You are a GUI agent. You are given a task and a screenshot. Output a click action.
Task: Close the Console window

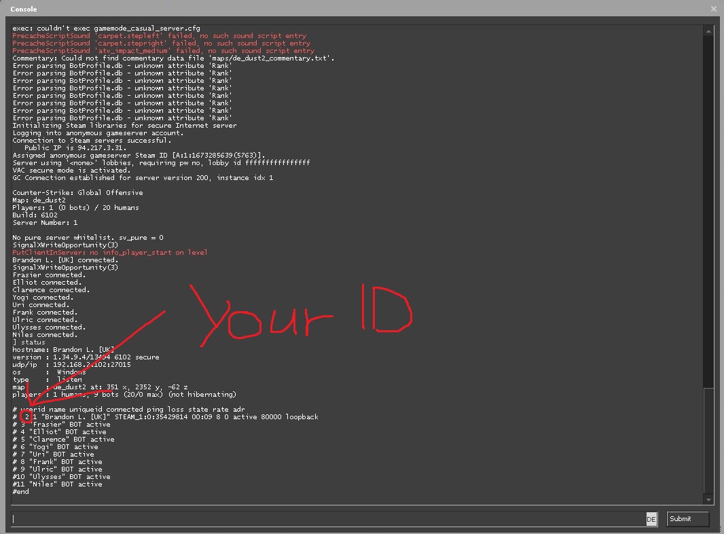coord(713,9)
